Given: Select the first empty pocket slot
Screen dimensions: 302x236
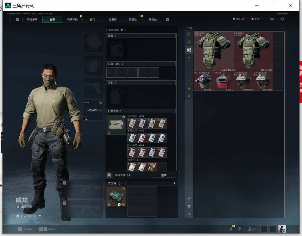Looking at the screenshot, I should pos(111,72).
